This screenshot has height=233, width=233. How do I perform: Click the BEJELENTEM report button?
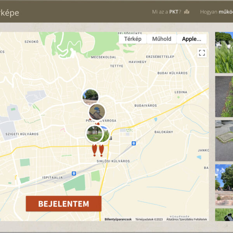point(64,203)
